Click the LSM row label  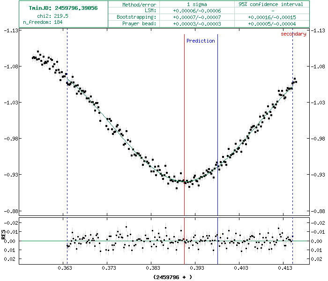click(x=150, y=10)
